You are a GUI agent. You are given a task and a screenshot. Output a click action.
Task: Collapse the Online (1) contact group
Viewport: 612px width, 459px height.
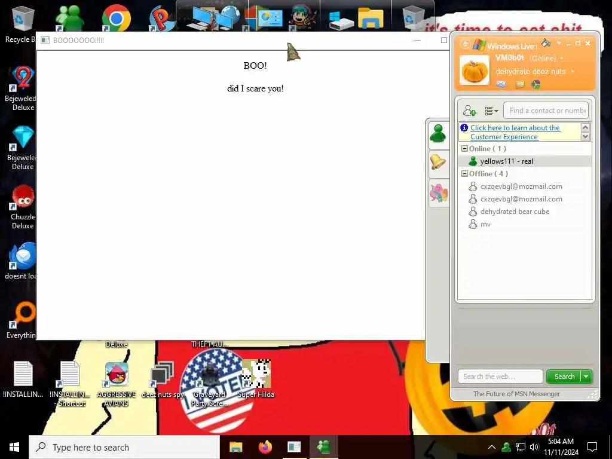click(x=464, y=149)
